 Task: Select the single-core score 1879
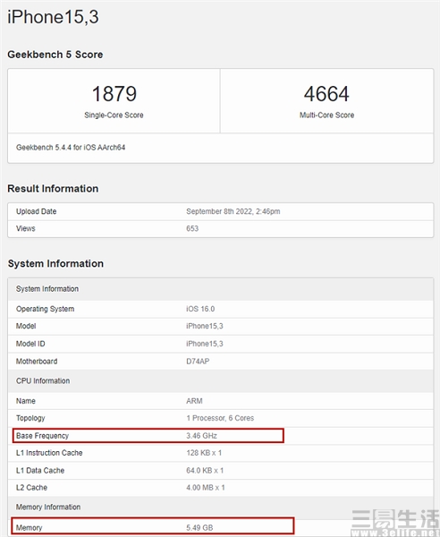[x=114, y=94]
